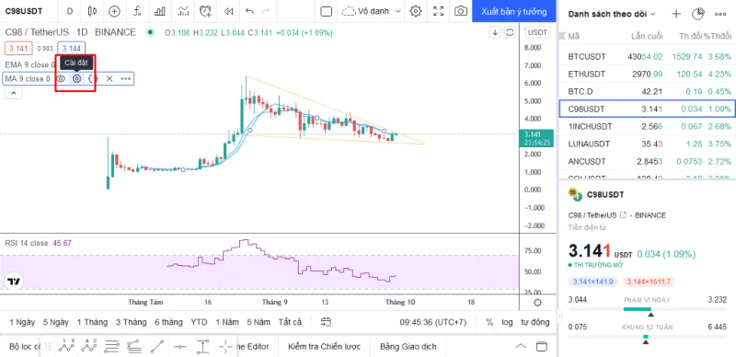Expand bottom panel with up chevron
Screen dimensions: 736x357
point(521,347)
